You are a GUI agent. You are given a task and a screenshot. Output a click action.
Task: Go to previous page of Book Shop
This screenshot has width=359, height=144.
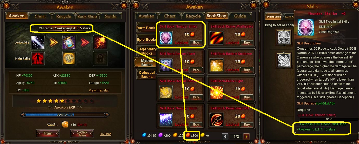pos(225,136)
